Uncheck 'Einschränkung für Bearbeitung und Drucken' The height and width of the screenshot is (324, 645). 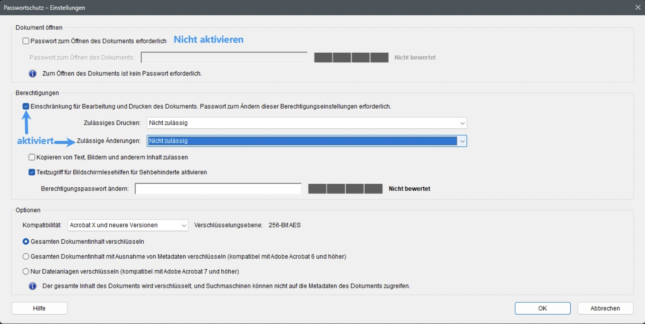pos(26,107)
